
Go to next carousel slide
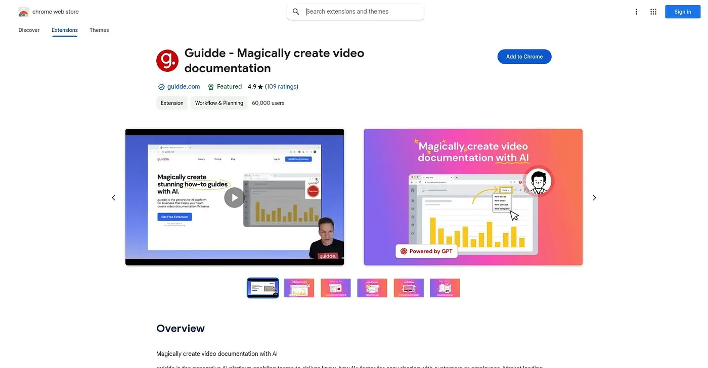(594, 197)
